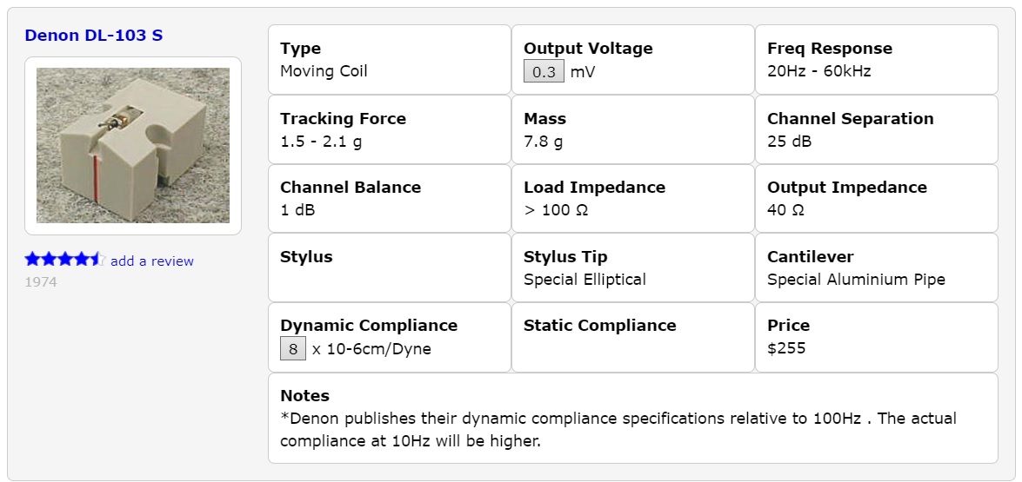The width and height of the screenshot is (1022, 482).
Task: Click the empty Static Compliance cell
Action: pyautogui.click(x=632, y=337)
